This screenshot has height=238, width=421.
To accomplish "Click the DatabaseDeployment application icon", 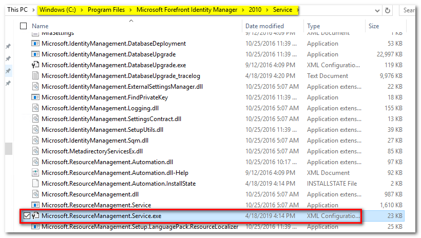I will (35, 44).
